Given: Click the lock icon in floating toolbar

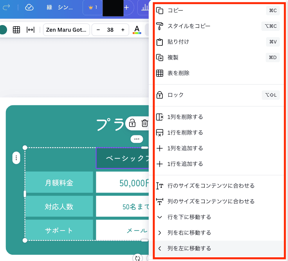Looking at the screenshot, I should pos(132,123).
